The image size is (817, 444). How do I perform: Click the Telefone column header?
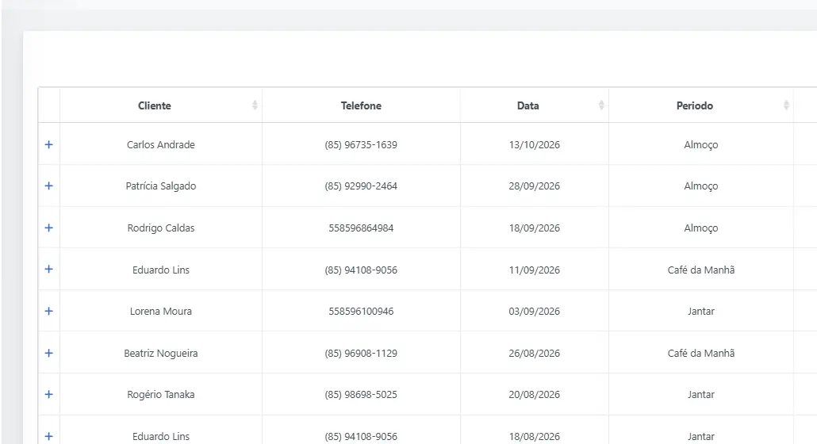click(361, 105)
